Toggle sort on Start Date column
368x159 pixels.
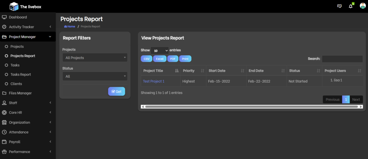pyautogui.click(x=242, y=71)
